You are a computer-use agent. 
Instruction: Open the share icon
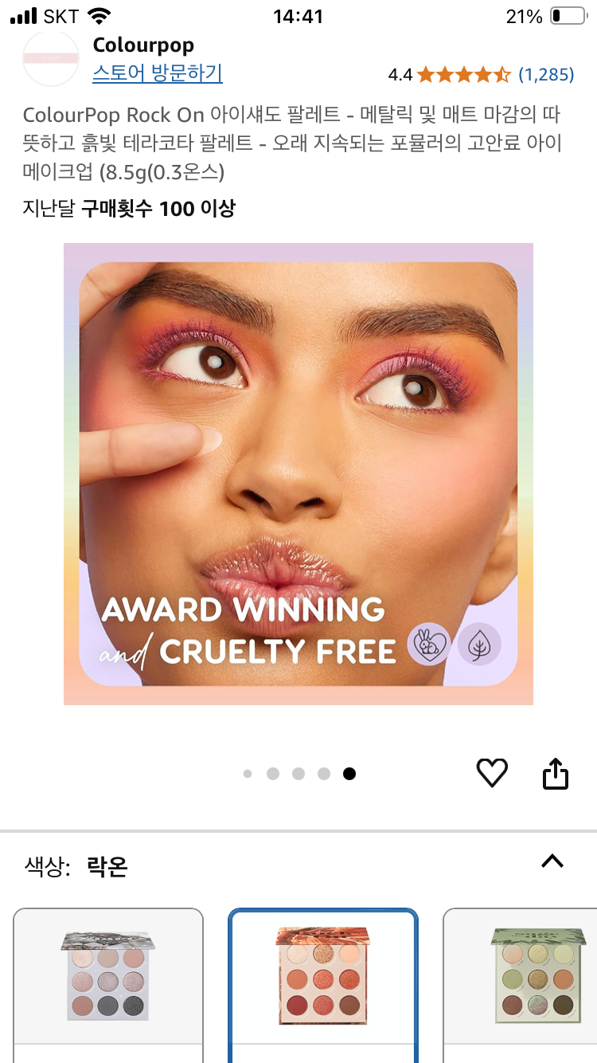[x=556, y=773]
